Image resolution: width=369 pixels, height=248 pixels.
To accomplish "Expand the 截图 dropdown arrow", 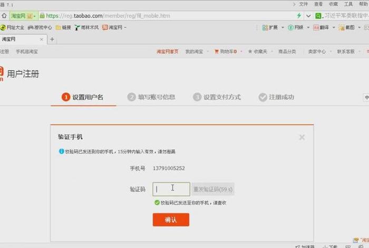I will pyautogui.click(x=360, y=27).
